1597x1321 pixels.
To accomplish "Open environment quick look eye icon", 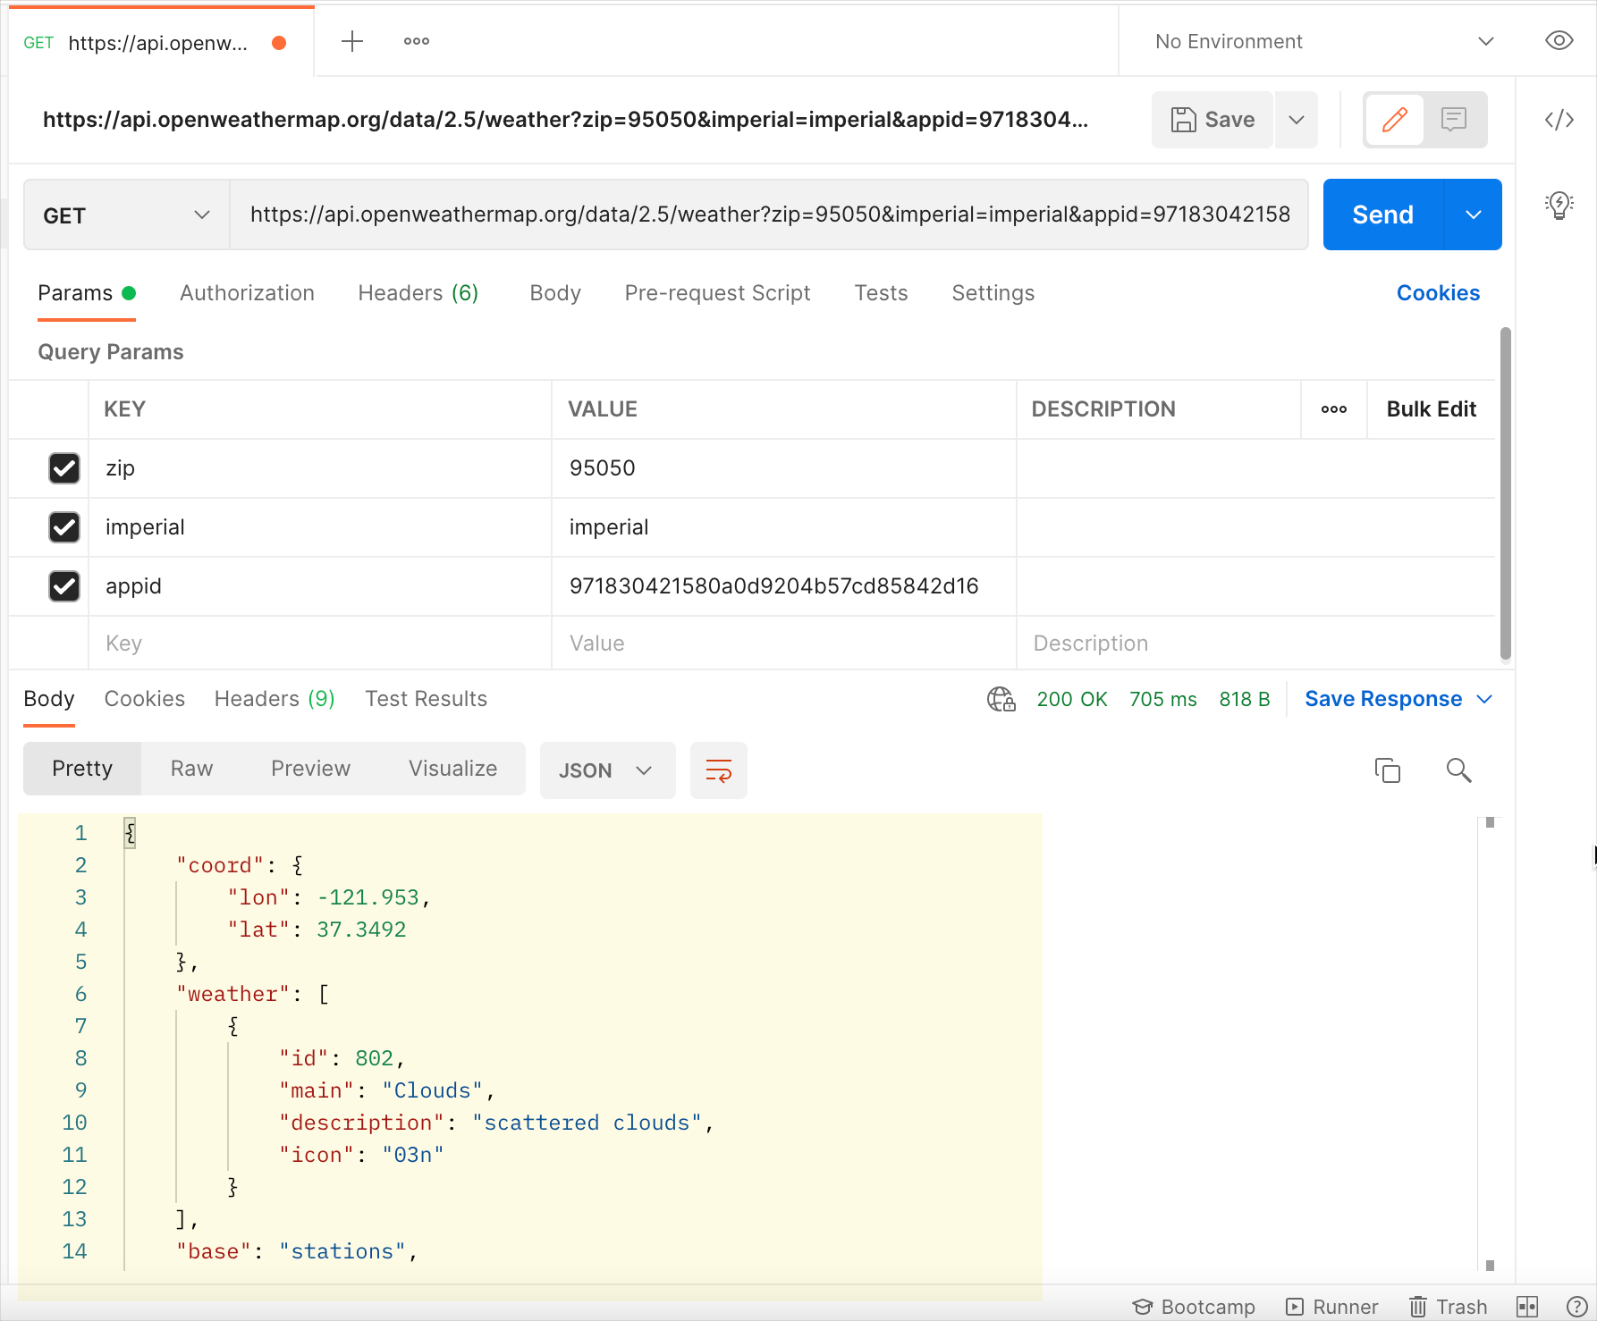I will [x=1559, y=40].
